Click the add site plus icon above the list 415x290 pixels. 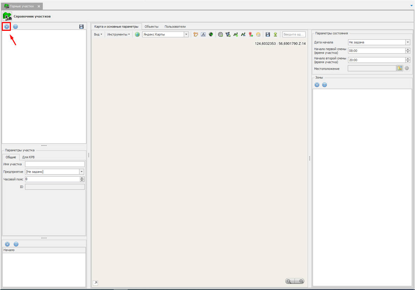7,27
